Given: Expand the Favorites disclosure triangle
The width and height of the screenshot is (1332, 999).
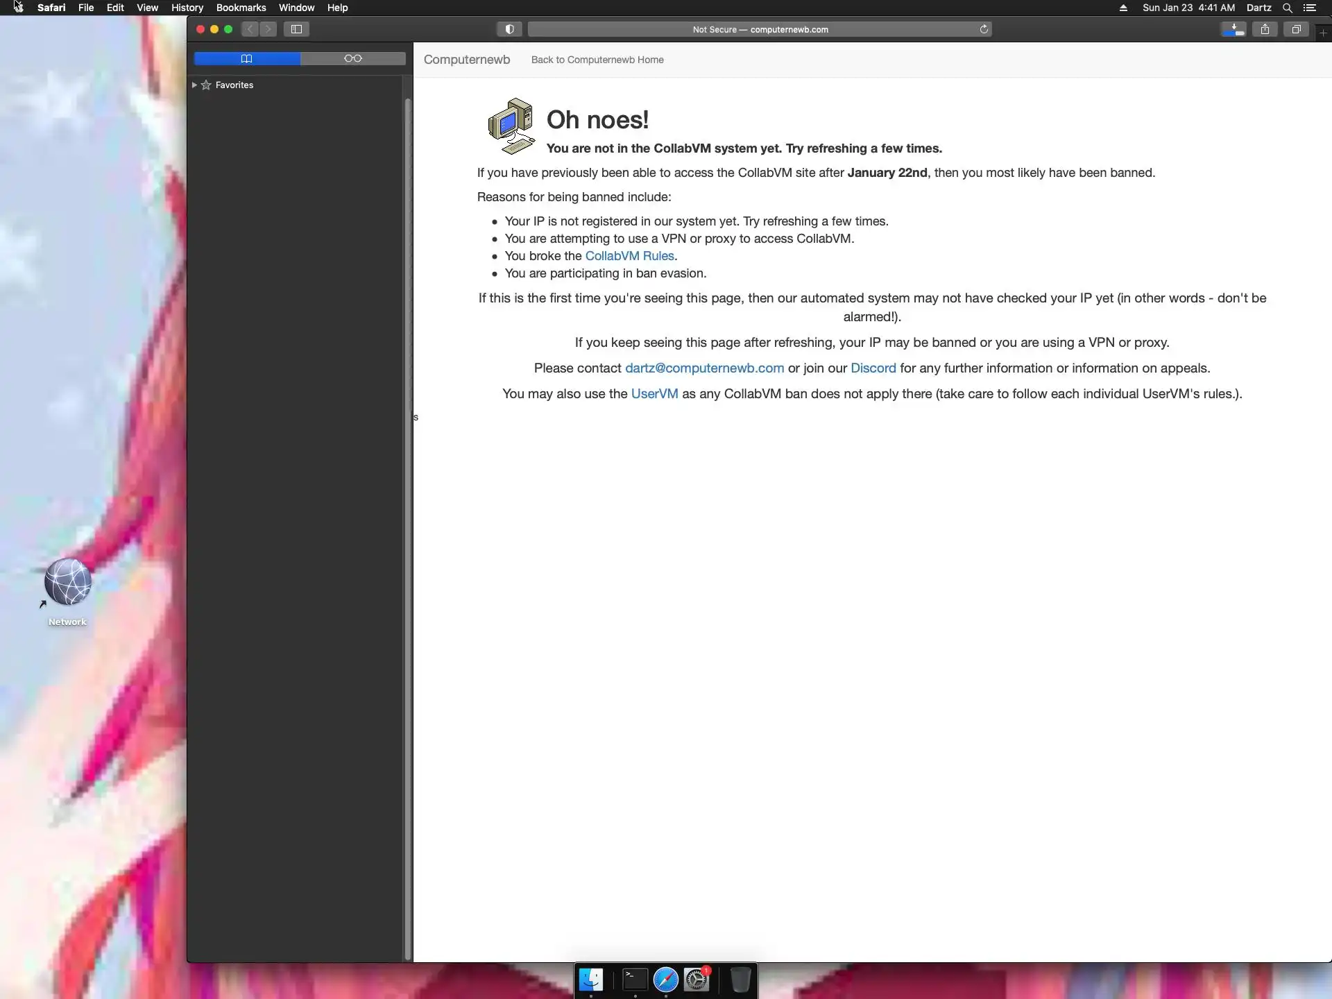Looking at the screenshot, I should pyautogui.click(x=194, y=85).
